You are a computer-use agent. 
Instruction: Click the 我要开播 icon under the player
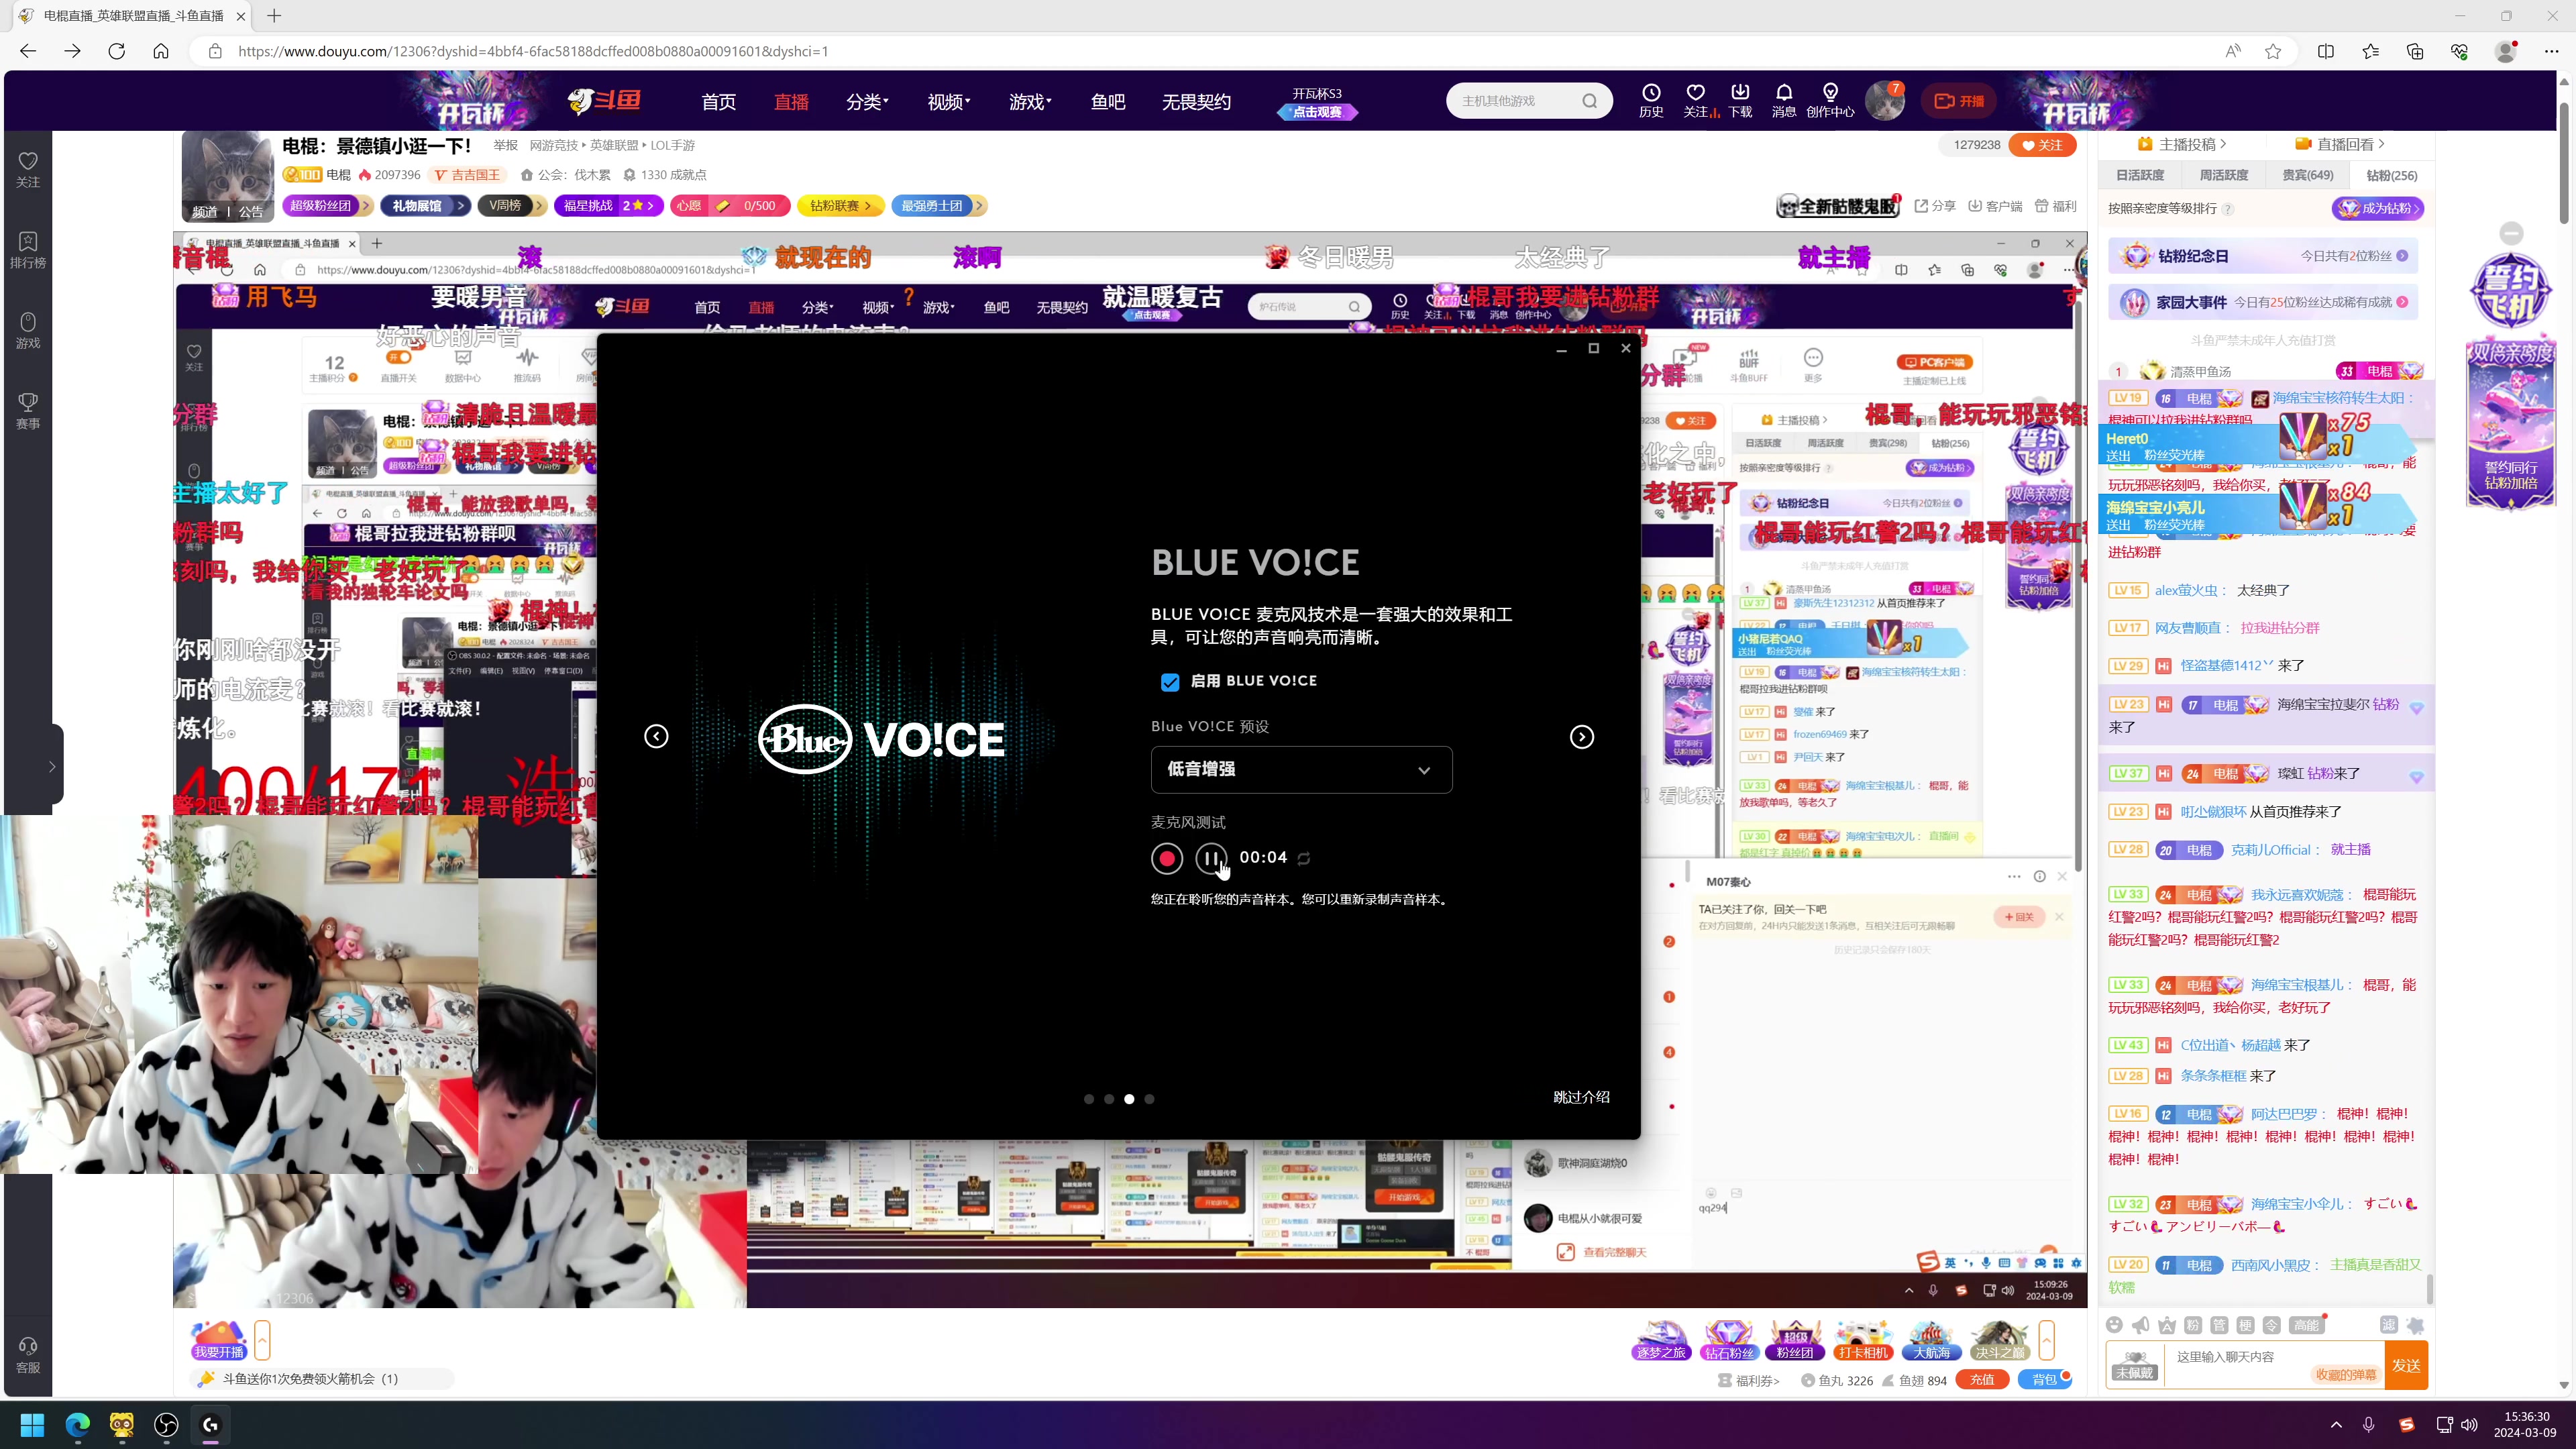(219, 1340)
